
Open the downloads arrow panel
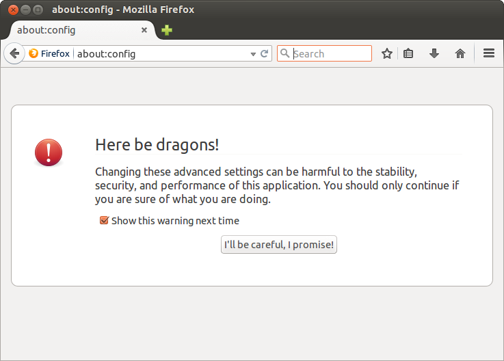[434, 53]
